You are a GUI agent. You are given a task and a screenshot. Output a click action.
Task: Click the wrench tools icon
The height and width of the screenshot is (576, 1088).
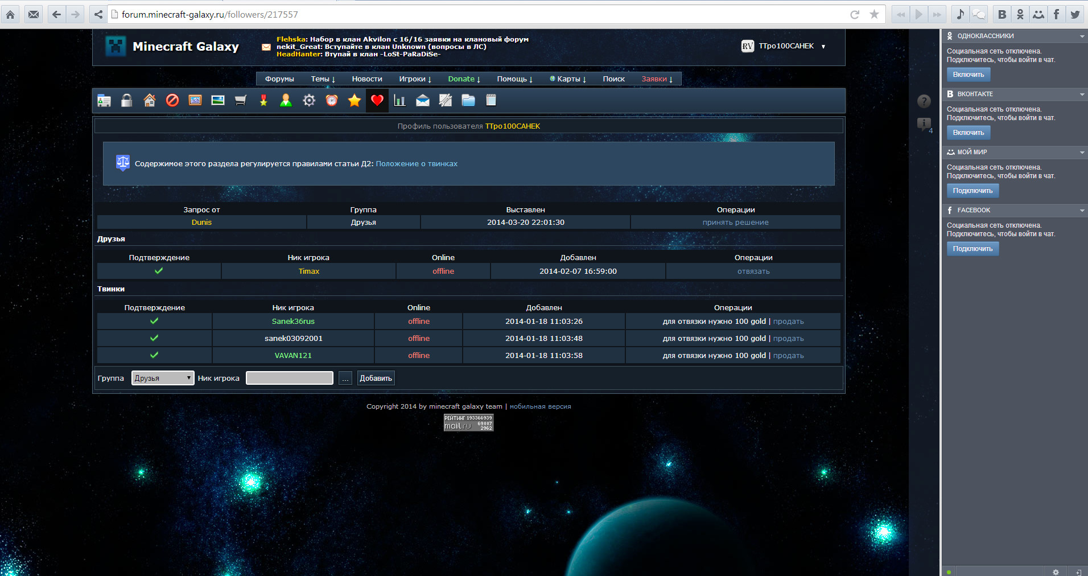pyautogui.click(x=446, y=101)
